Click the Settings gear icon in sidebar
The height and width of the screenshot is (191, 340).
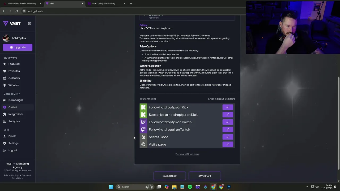click(x=5, y=143)
